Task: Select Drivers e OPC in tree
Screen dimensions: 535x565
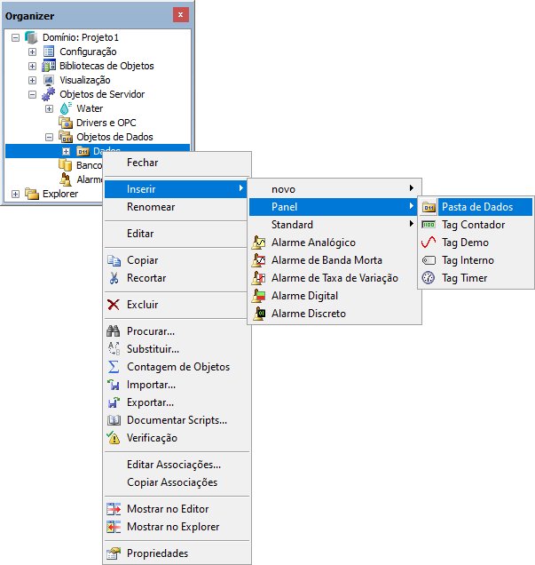Action: [106, 123]
